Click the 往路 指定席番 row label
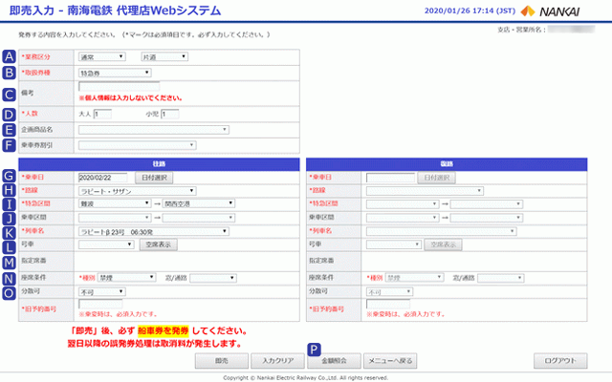Screen dimensions: 612x382 coord(33,261)
